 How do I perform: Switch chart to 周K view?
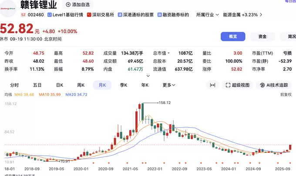tap(81, 85)
